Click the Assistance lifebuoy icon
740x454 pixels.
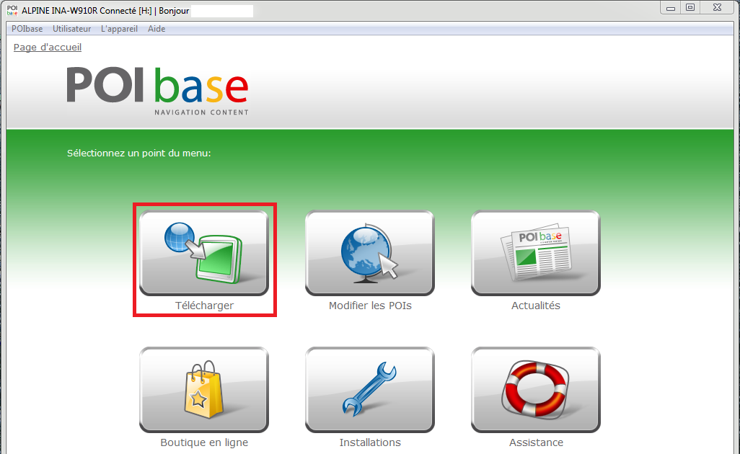coord(535,389)
